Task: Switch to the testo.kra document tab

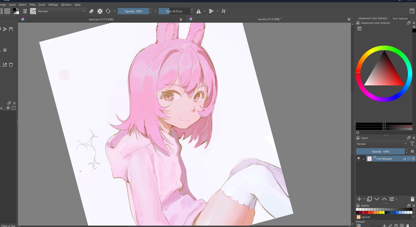Action: tap(102, 19)
